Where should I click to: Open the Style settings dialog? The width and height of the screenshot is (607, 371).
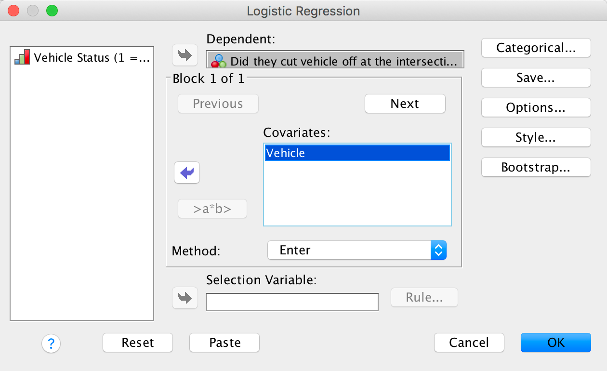[x=536, y=138]
